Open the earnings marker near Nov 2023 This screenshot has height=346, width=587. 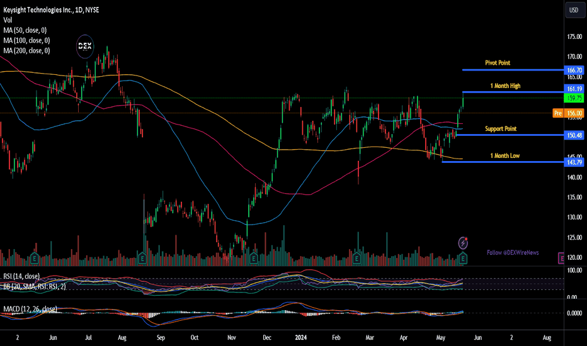(253, 258)
